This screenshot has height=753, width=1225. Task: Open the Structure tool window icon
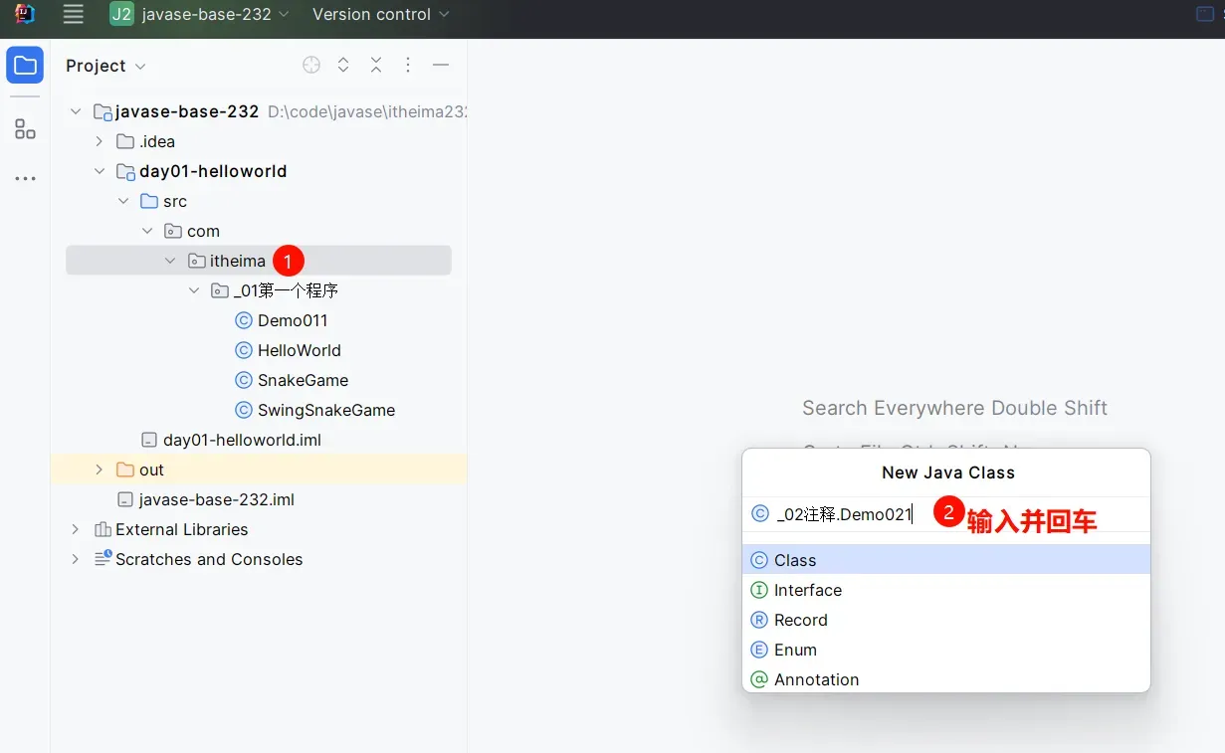click(x=25, y=129)
